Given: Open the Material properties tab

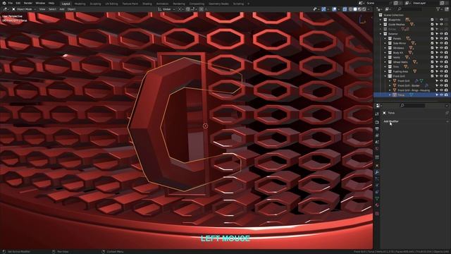Looking at the screenshot, I should 377,205.
